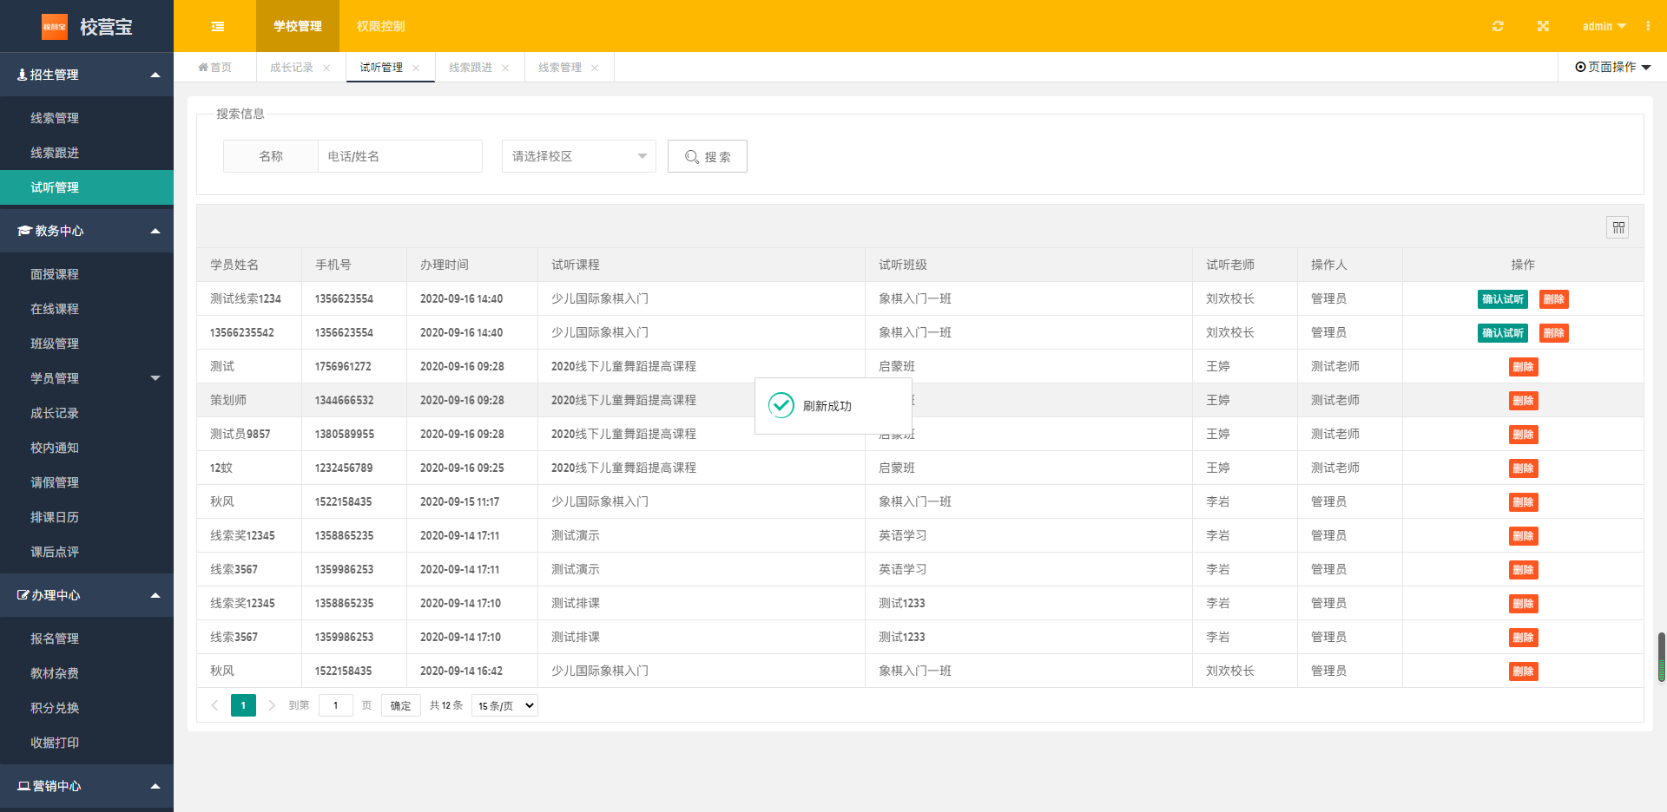Image resolution: width=1667 pixels, height=812 pixels.
Task: Click the 搜索 button
Action: [708, 156]
